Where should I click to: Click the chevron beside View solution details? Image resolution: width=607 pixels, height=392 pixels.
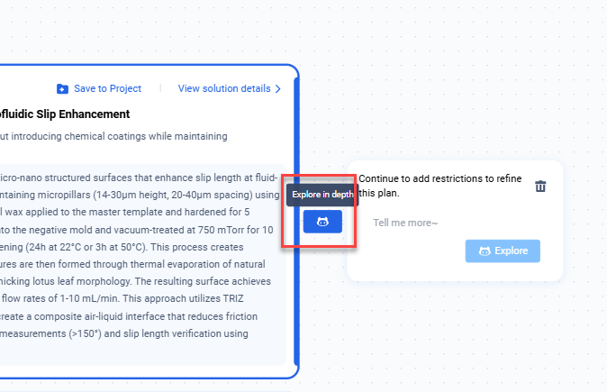tap(277, 88)
